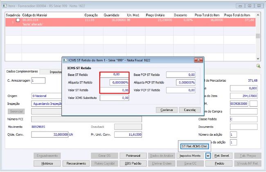The image size is (266, 172).
Task: Click the magnifier search icon below the grid
Action: point(258,66)
